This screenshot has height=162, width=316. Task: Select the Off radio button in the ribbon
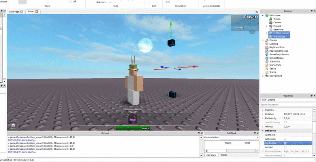(x=70, y=2)
